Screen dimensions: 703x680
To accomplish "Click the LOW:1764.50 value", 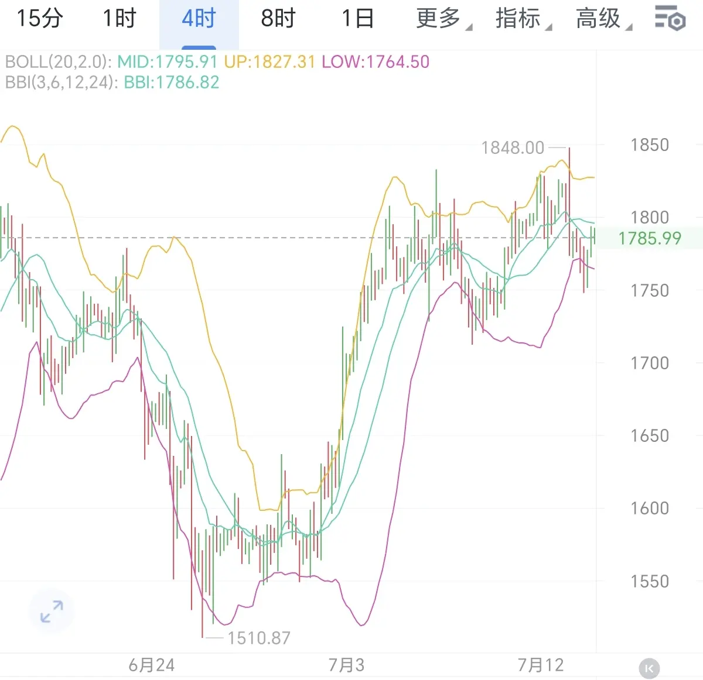I will pyautogui.click(x=376, y=61).
